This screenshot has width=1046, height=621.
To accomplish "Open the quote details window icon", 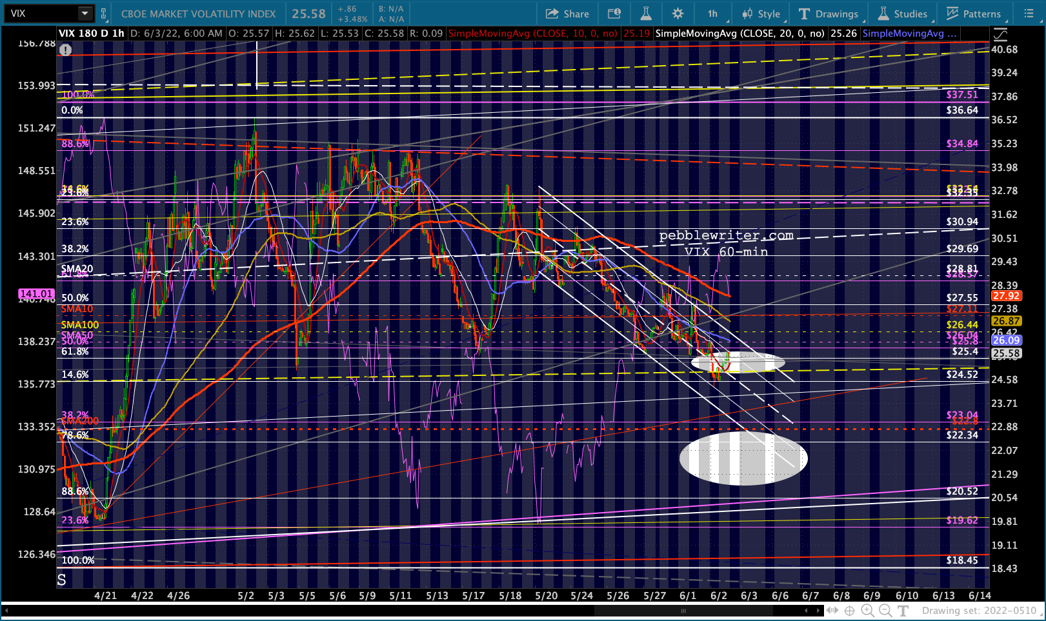I will click(614, 14).
